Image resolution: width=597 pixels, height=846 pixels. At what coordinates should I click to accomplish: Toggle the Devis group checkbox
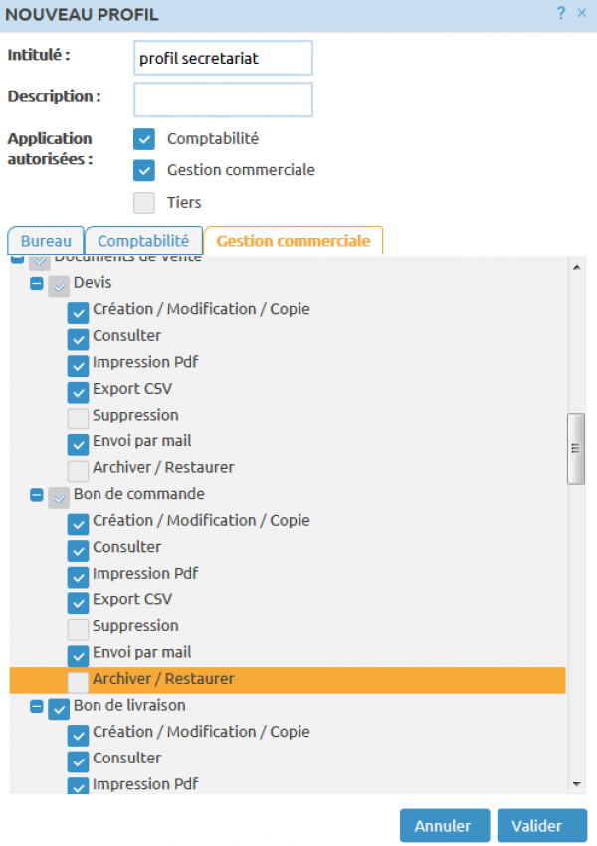[58, 284]
